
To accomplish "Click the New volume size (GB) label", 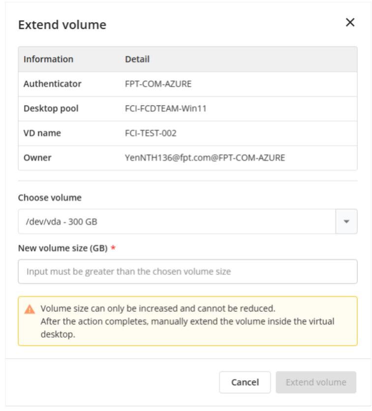I will tap(63, 248).
